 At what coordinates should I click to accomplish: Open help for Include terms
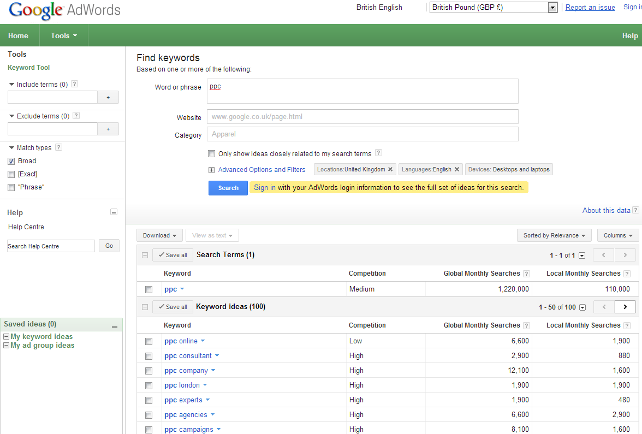coord(74,84)
